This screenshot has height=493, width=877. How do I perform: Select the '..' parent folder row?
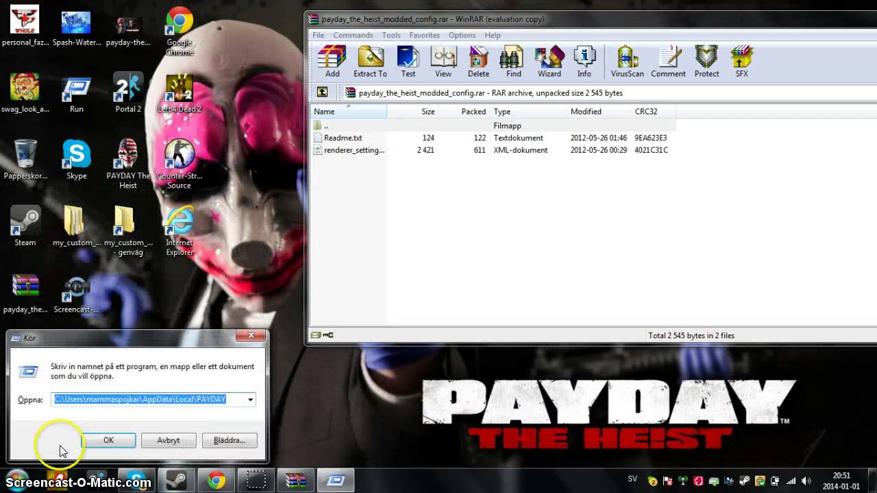pyautogui.click(x=493, y=125)
